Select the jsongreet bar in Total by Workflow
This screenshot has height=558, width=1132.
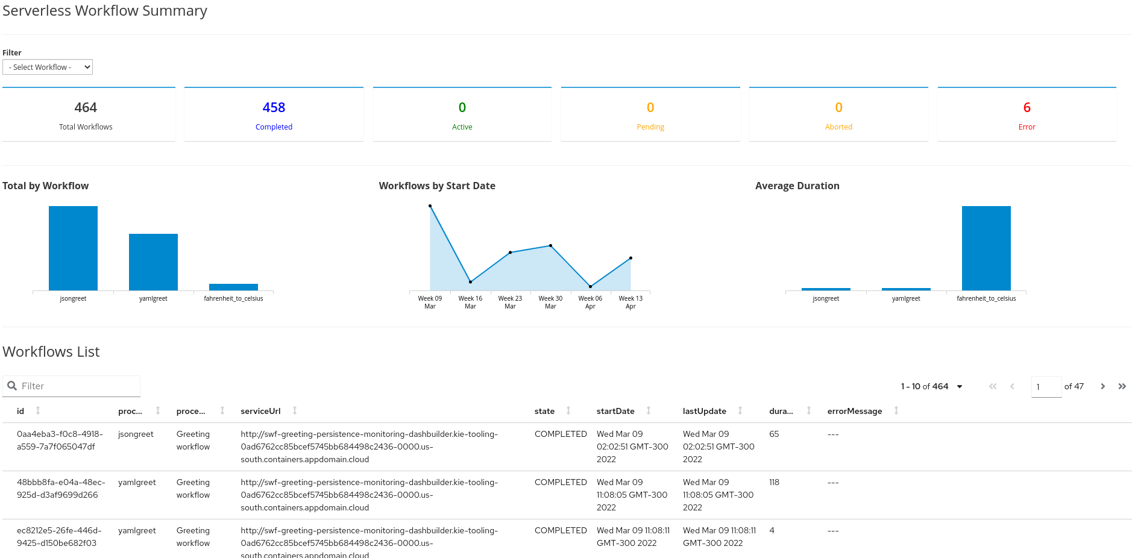pos(73,248)
